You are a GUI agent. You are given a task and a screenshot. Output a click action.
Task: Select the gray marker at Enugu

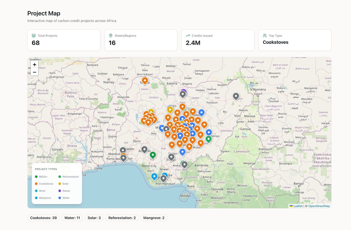click(x=171, y=157)
